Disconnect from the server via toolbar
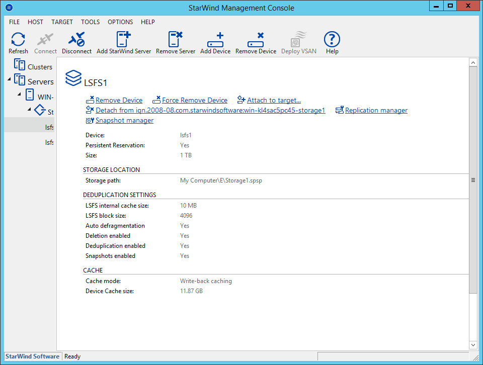 pos(76,39)
